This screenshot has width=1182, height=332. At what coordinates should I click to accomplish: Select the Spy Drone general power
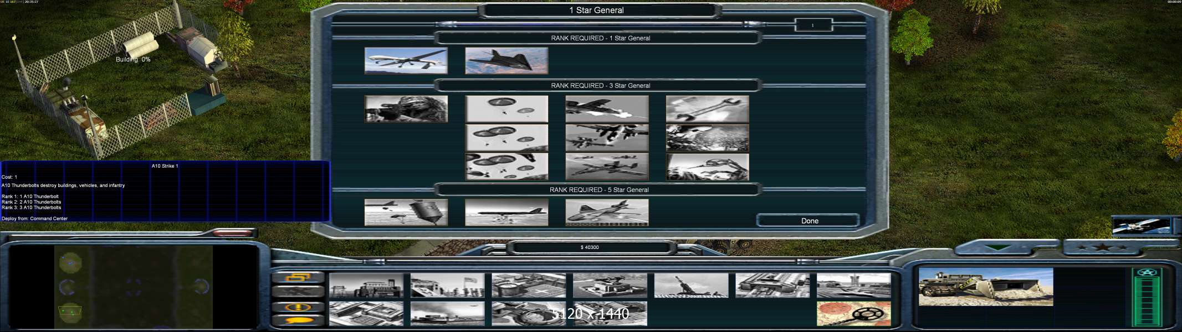[x=406, y=60]
